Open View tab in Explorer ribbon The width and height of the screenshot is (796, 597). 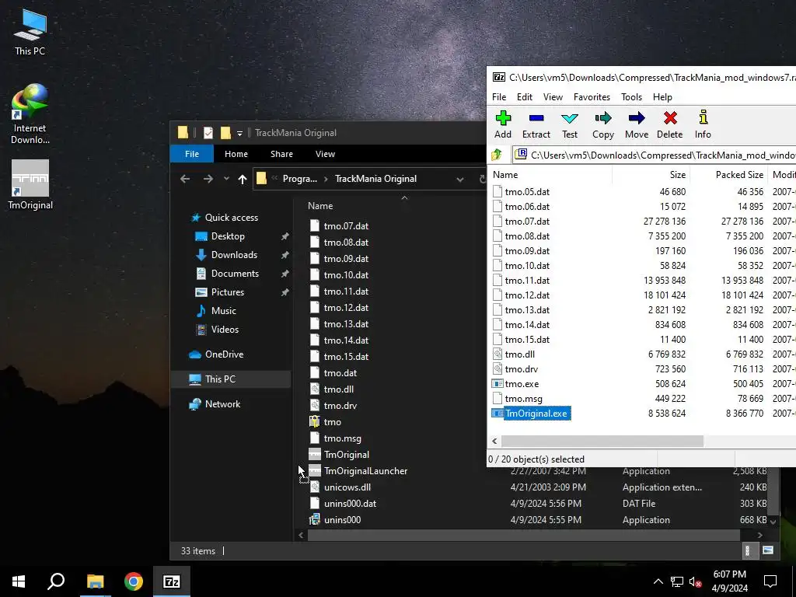[325, 154]
